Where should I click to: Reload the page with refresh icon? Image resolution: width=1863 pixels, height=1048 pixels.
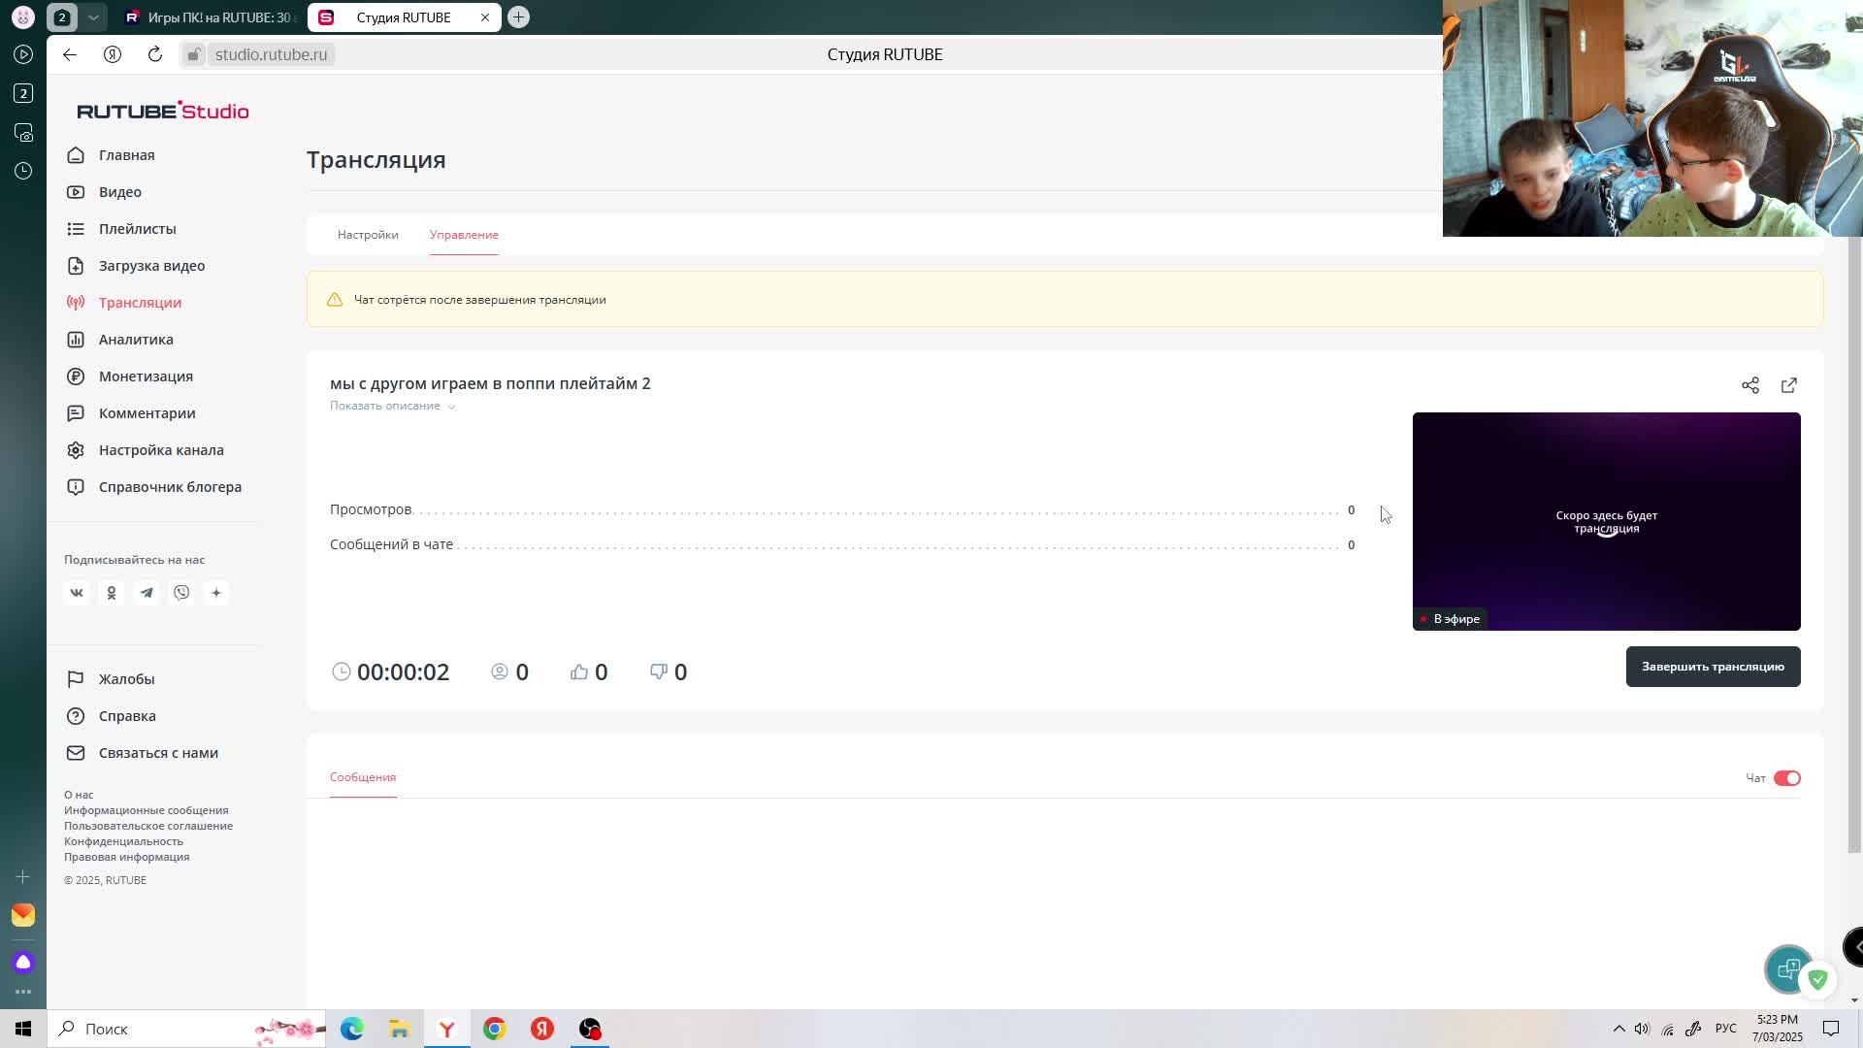pyautogui.click(x=155, y=54)
